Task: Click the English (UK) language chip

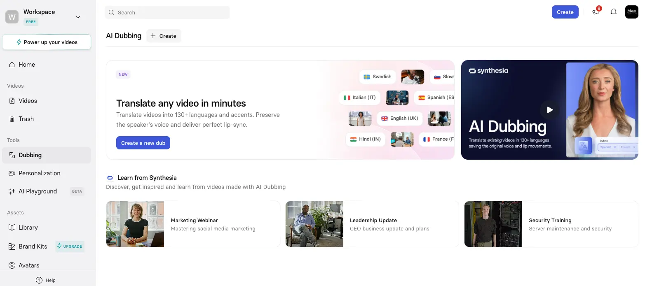Action: coord(400,119)
